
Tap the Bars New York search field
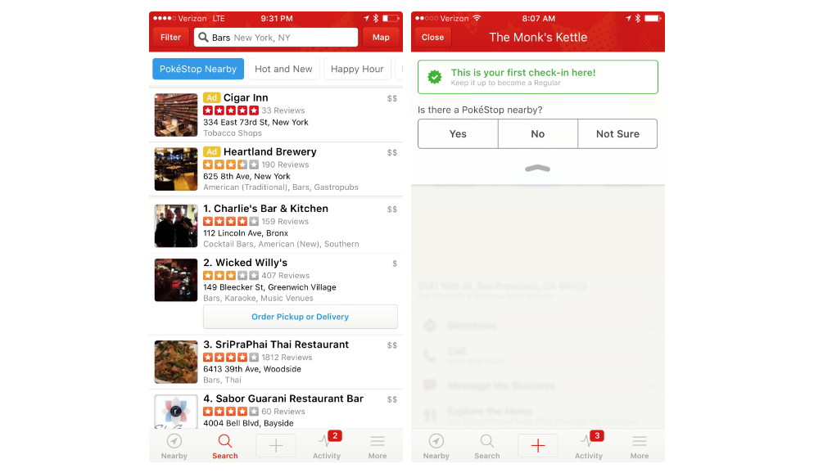276,38
